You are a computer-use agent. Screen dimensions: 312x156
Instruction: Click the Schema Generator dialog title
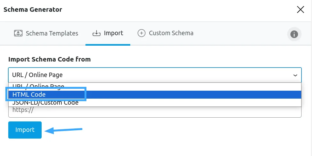[x=33, y=10]
